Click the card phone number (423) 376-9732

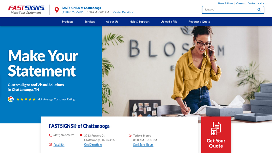[64, 135]
